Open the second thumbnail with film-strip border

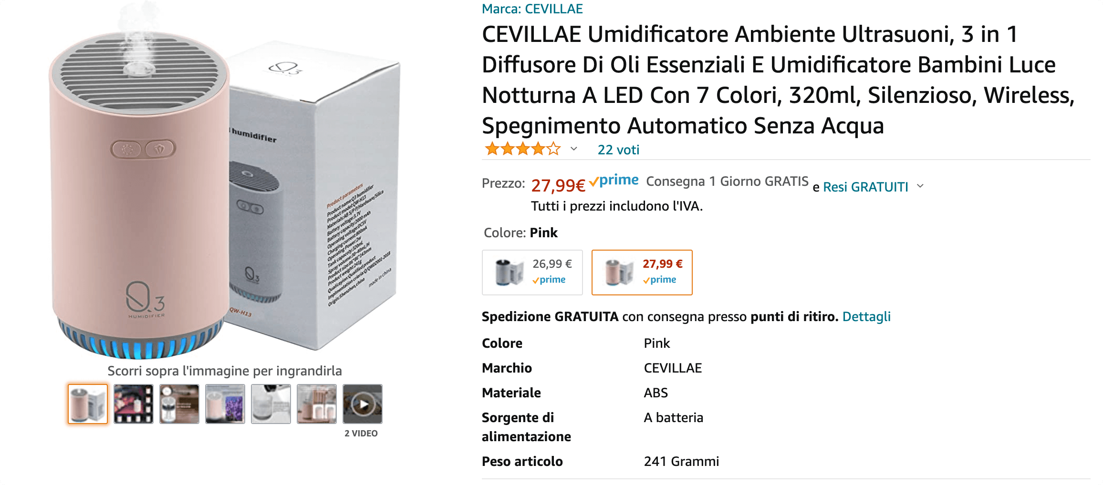pyautogui.click(x=134, y=404)
